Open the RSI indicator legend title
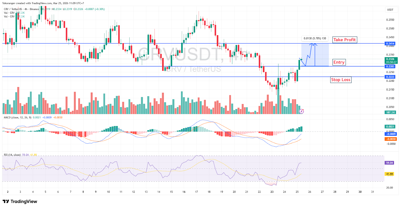This screenshot has width=401, height=208. click(x=12, y=155)
